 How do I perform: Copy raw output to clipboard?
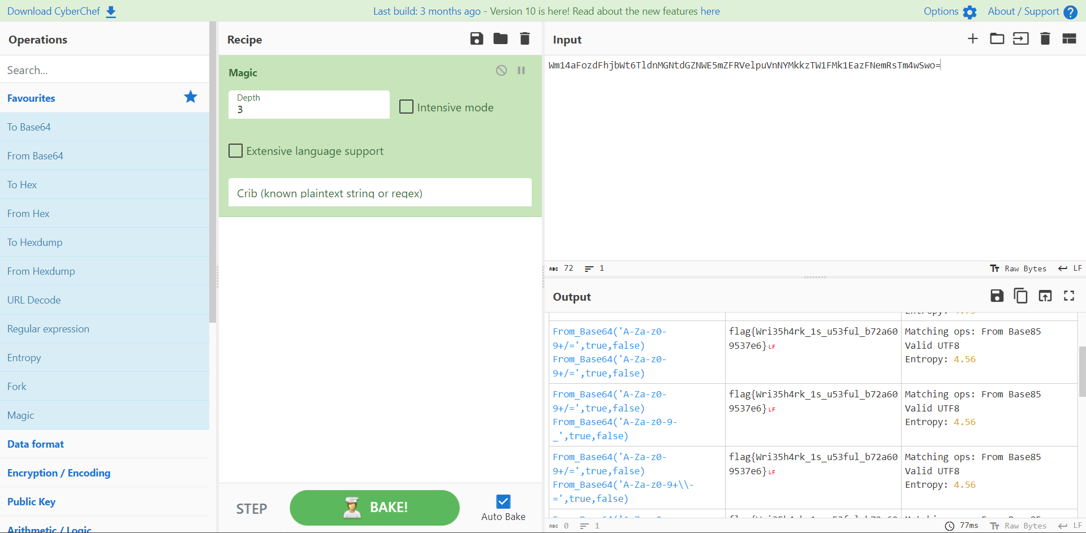(1020, 296)
